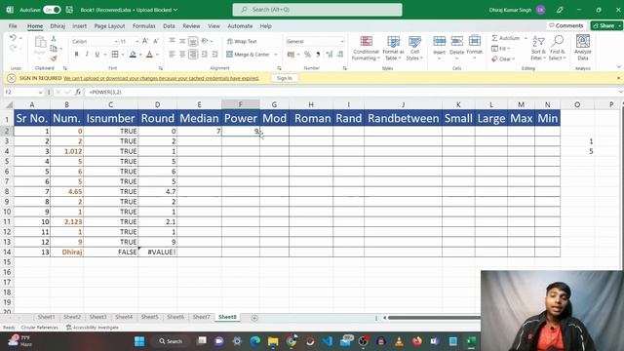Apply the Fill Color bucket swatch
624x351 pixels.
[x=133, y=55]
